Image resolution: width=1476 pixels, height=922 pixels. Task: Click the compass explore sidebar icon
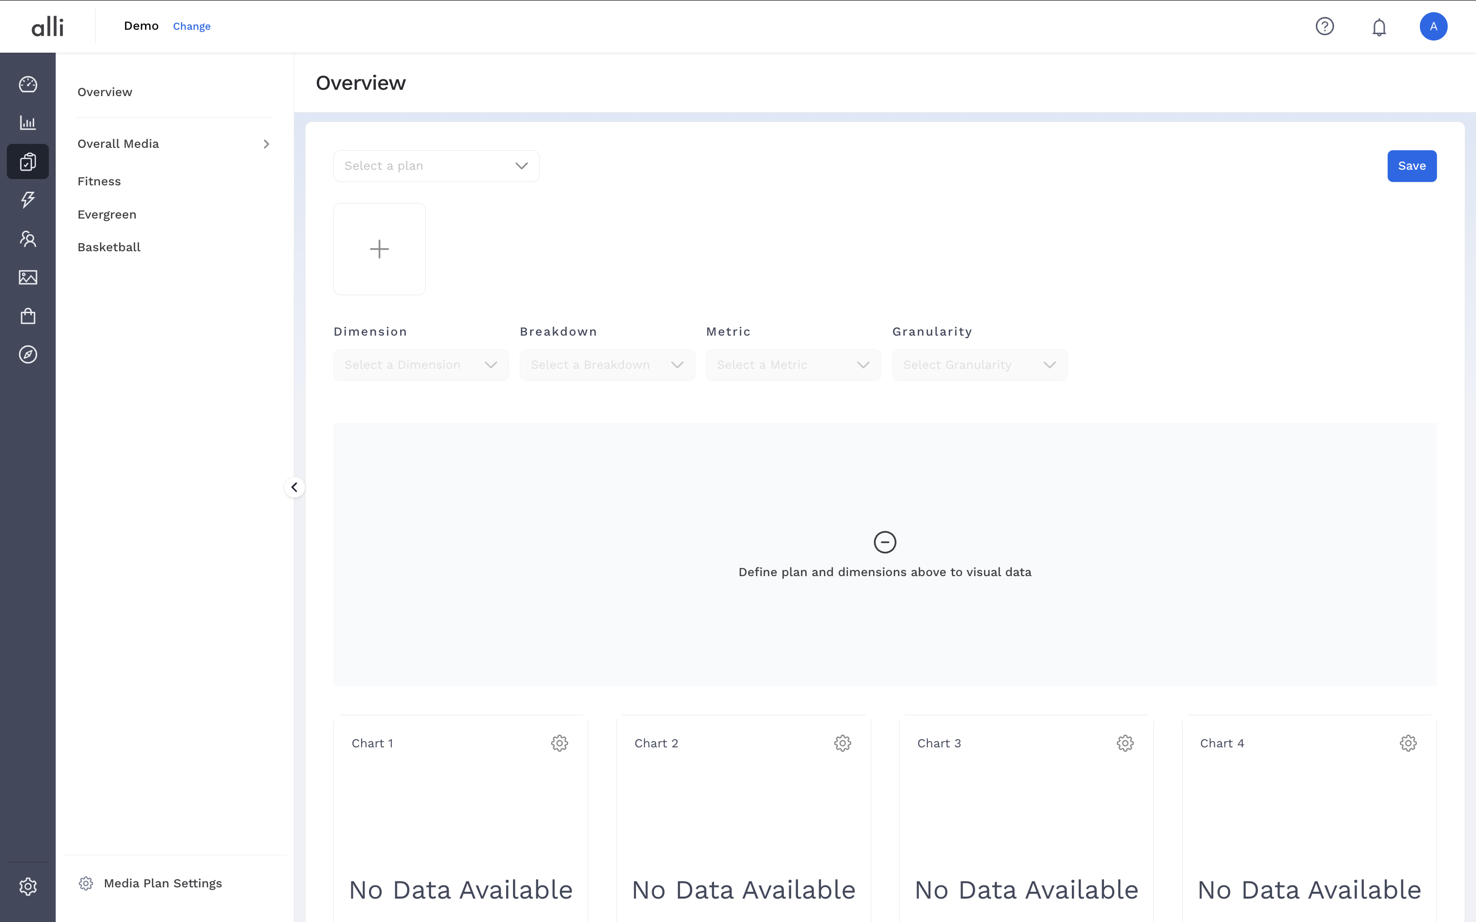(x=28, y=354)
